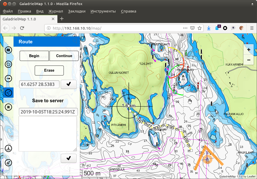Viewport: 257px width, 179px height.
Task: Open the Инструменты menu
Action: pos(103,11)
